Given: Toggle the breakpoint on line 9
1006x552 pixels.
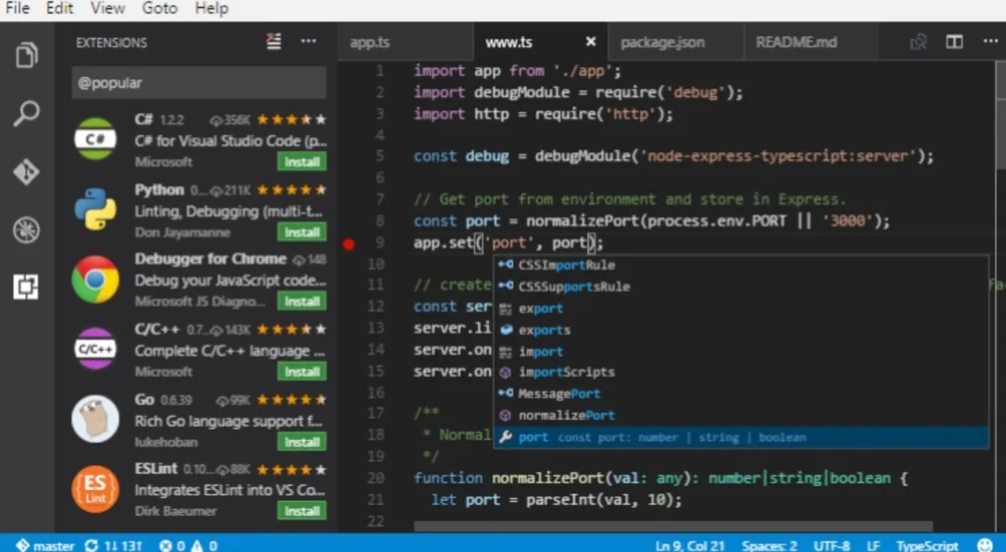Looking at the screenshot, I should tap(350, 244).
